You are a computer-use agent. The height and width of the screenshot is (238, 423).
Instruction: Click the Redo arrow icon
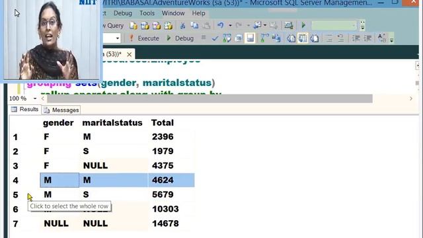coord(239,25)
